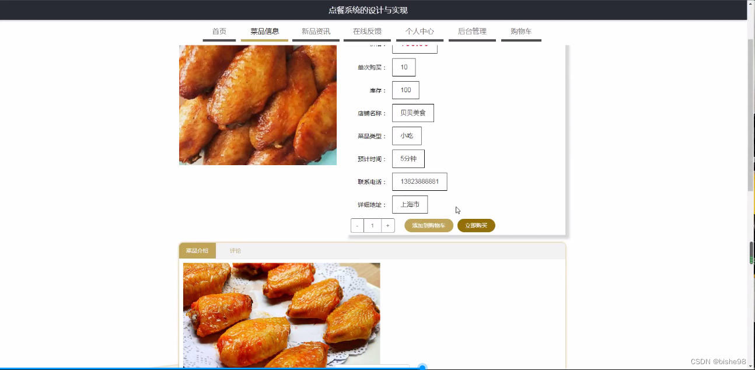Select the 菜品信息 menu item

[265, 32]
